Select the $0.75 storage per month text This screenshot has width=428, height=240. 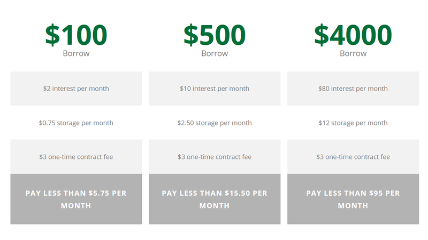[76, 123]
